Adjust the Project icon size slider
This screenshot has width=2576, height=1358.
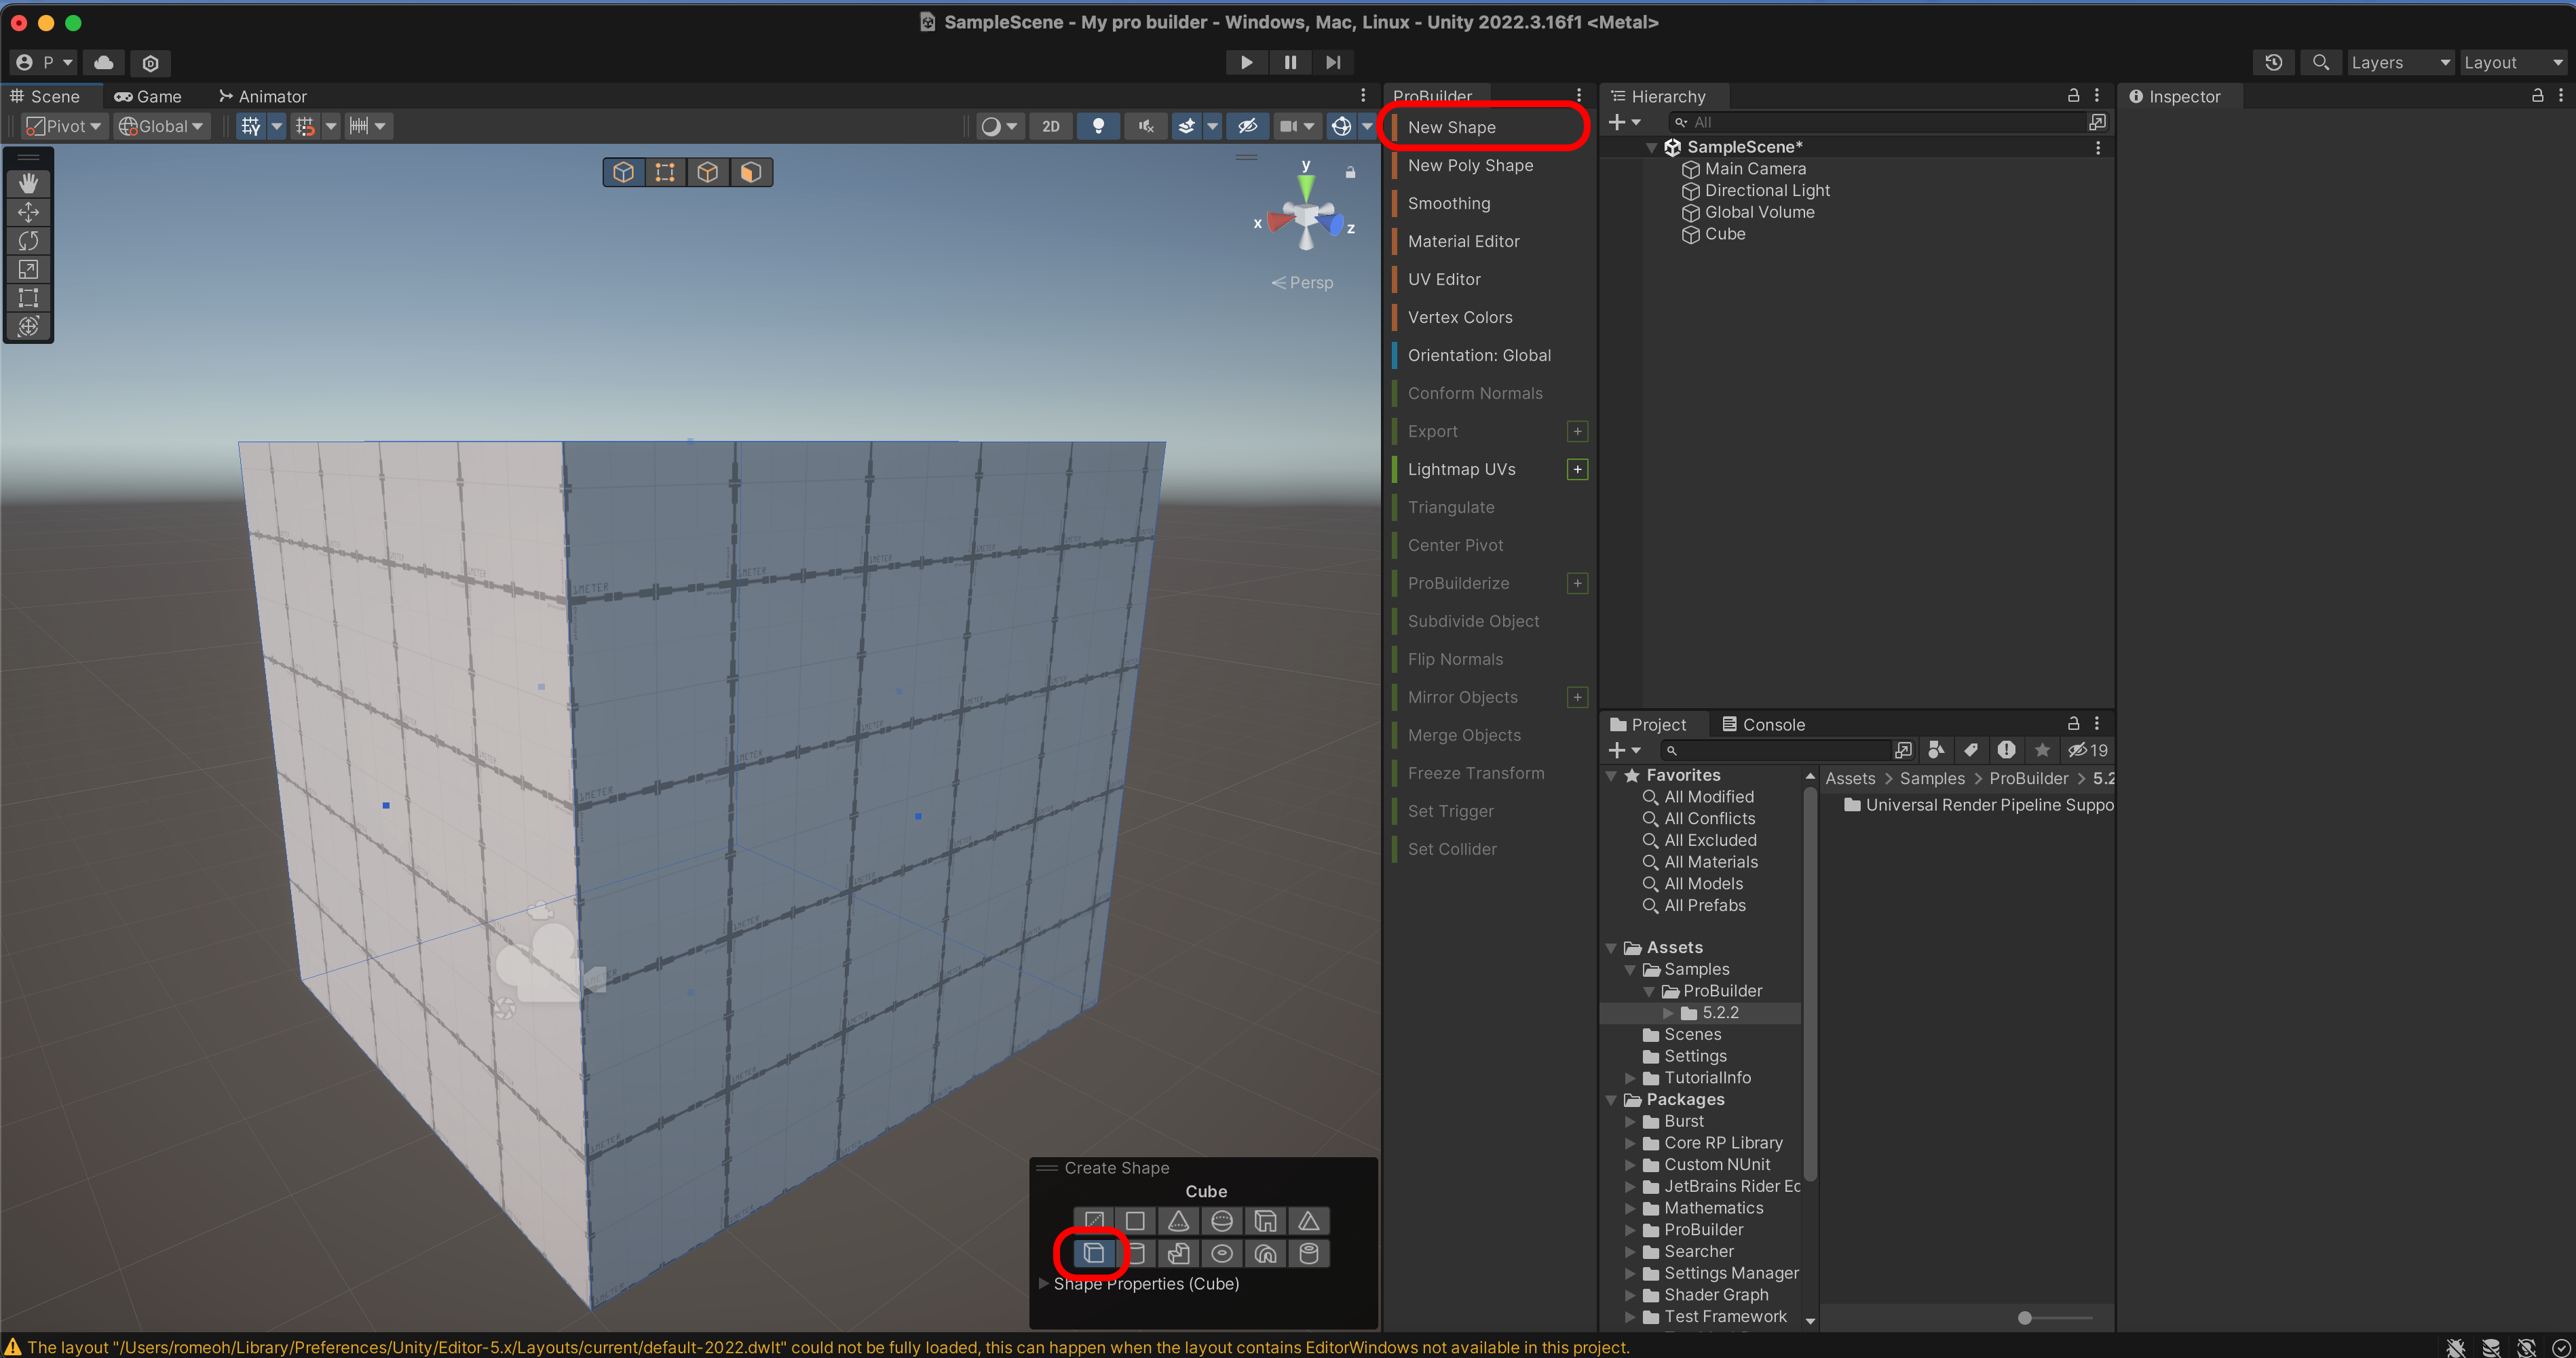point(2025,1318)
